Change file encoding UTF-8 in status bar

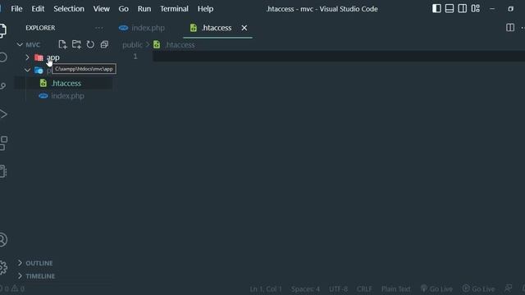click(x=338, y=289)
